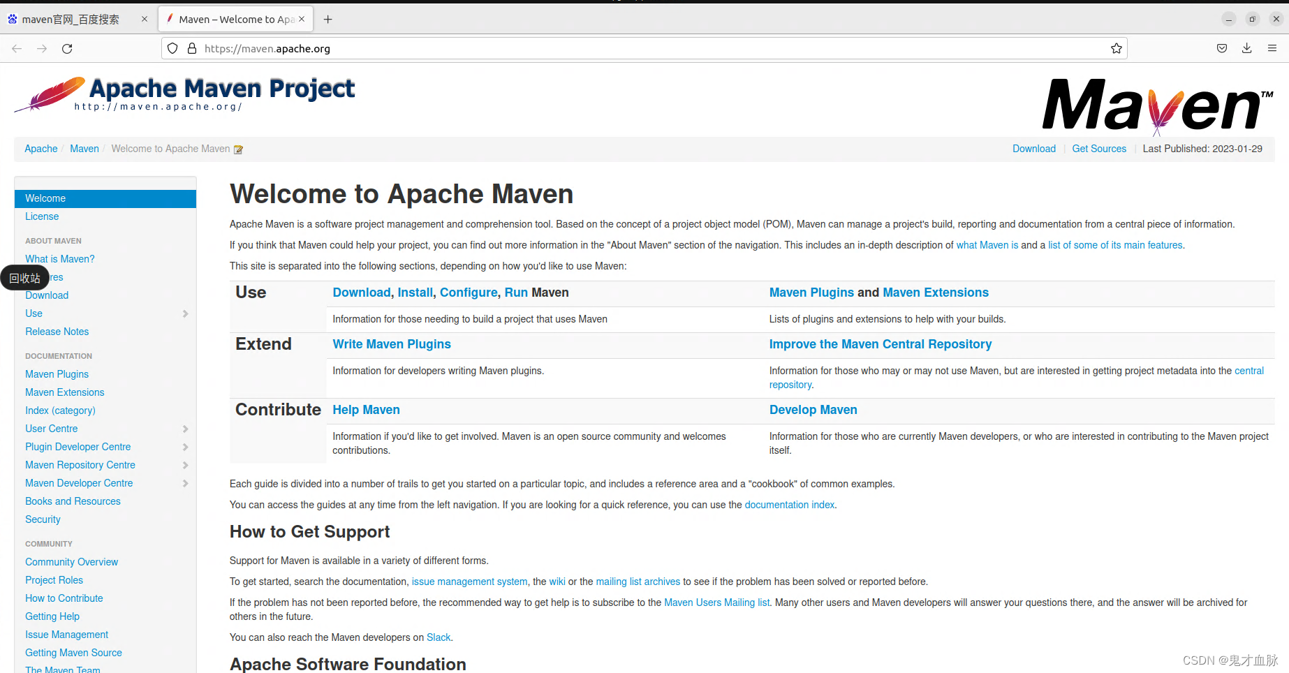Screen dimensions: 1289x673
Task: Focus the URL address bar
Action: [x=642, y=48]
